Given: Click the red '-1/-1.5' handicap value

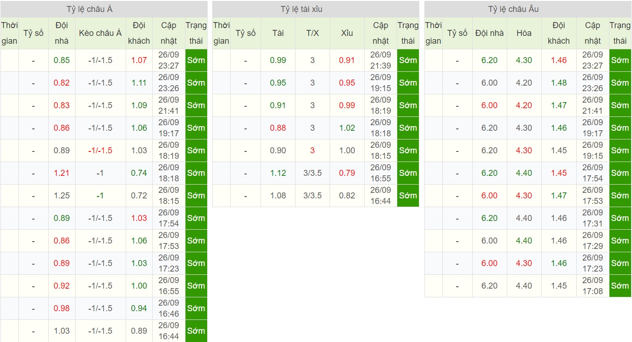Looking at the screenshot, I should [100, 151].
